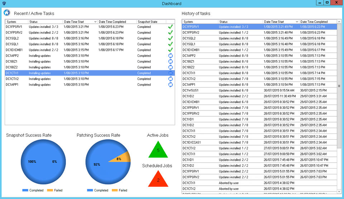Screen dimensions: 344x199
Task: Close the Dashboard window
Action: pos(336,3)
